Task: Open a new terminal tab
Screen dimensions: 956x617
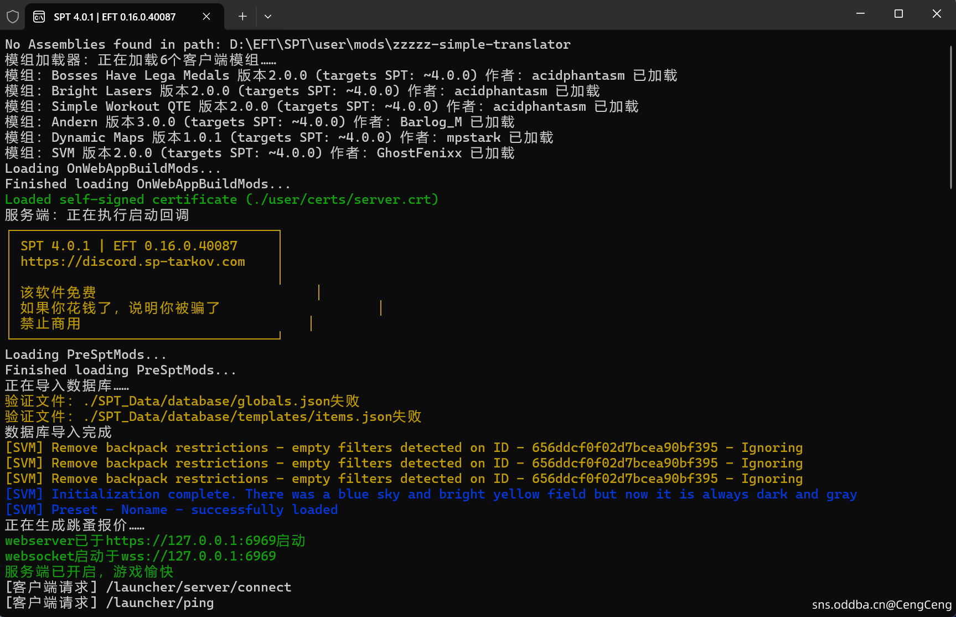Action: [242, 17]
